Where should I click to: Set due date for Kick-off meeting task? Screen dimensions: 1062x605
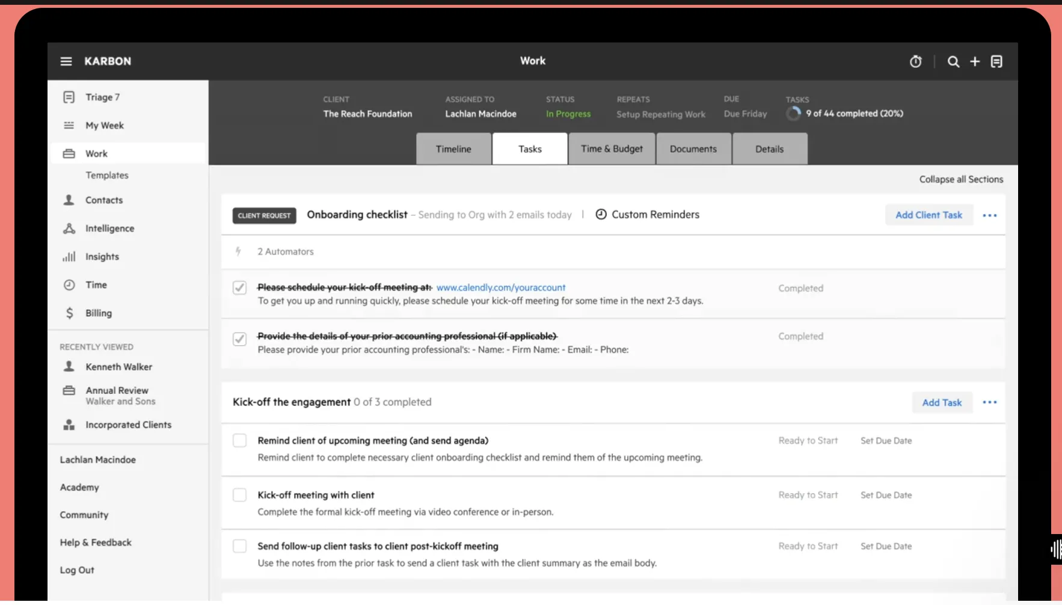[886, 495]
